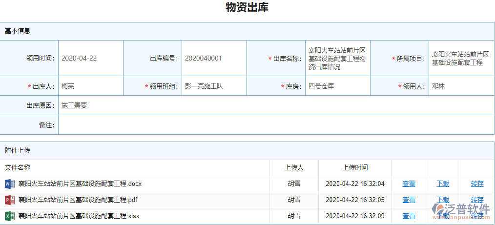Click the 所属项目 field value
The width and height of the screenshot is (495, 225).
461,58
